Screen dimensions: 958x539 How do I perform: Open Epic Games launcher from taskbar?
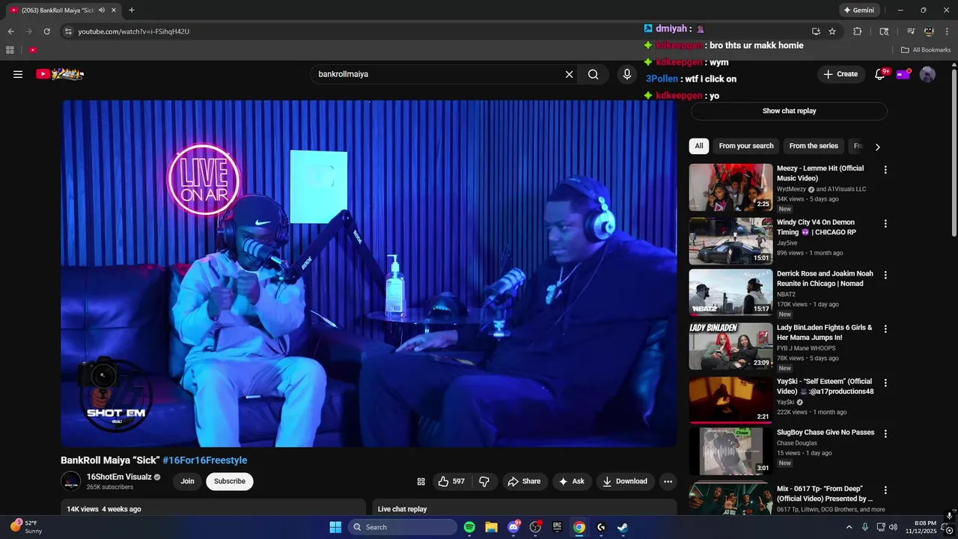coord(557,527)
